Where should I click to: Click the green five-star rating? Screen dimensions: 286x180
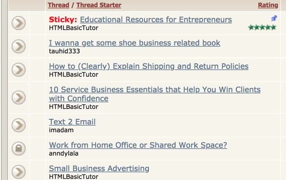(x=262, y=27)
